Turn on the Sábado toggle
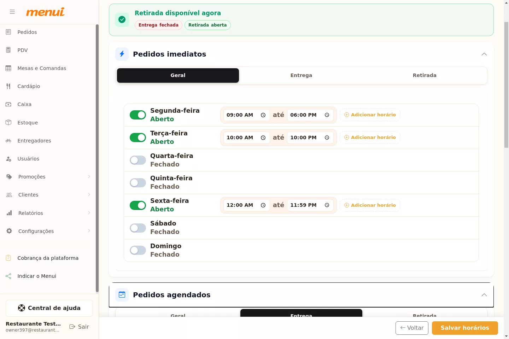 click(138, 228)
